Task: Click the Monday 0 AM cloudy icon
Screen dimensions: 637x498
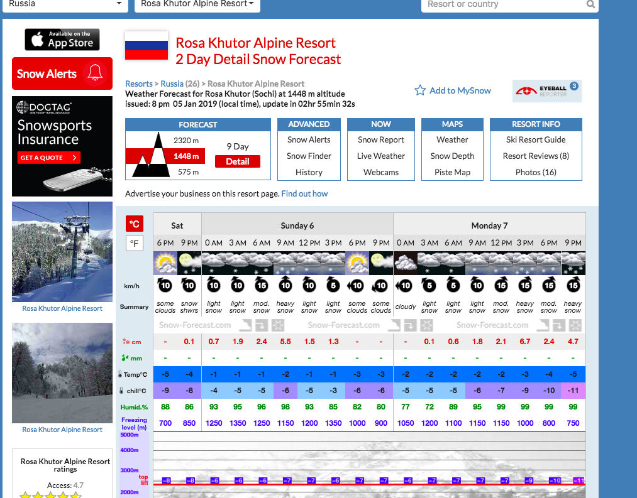Action: (406, 263)
